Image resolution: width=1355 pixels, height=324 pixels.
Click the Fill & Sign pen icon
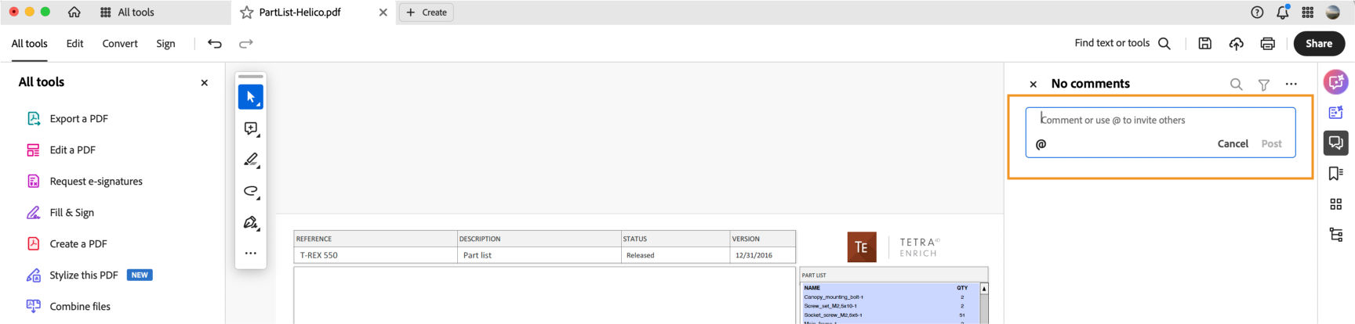coord(34,213)
